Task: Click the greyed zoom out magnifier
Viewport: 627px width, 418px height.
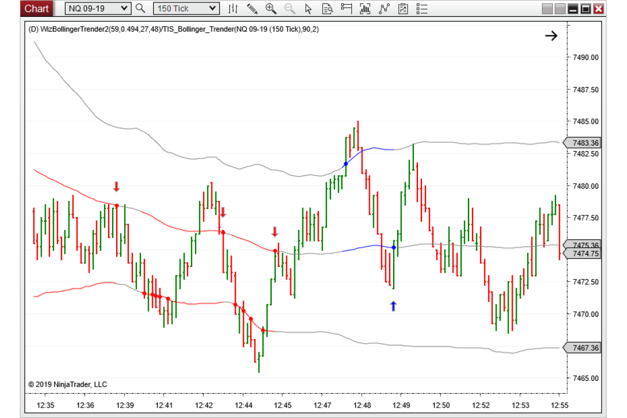Action: [290, 8]
